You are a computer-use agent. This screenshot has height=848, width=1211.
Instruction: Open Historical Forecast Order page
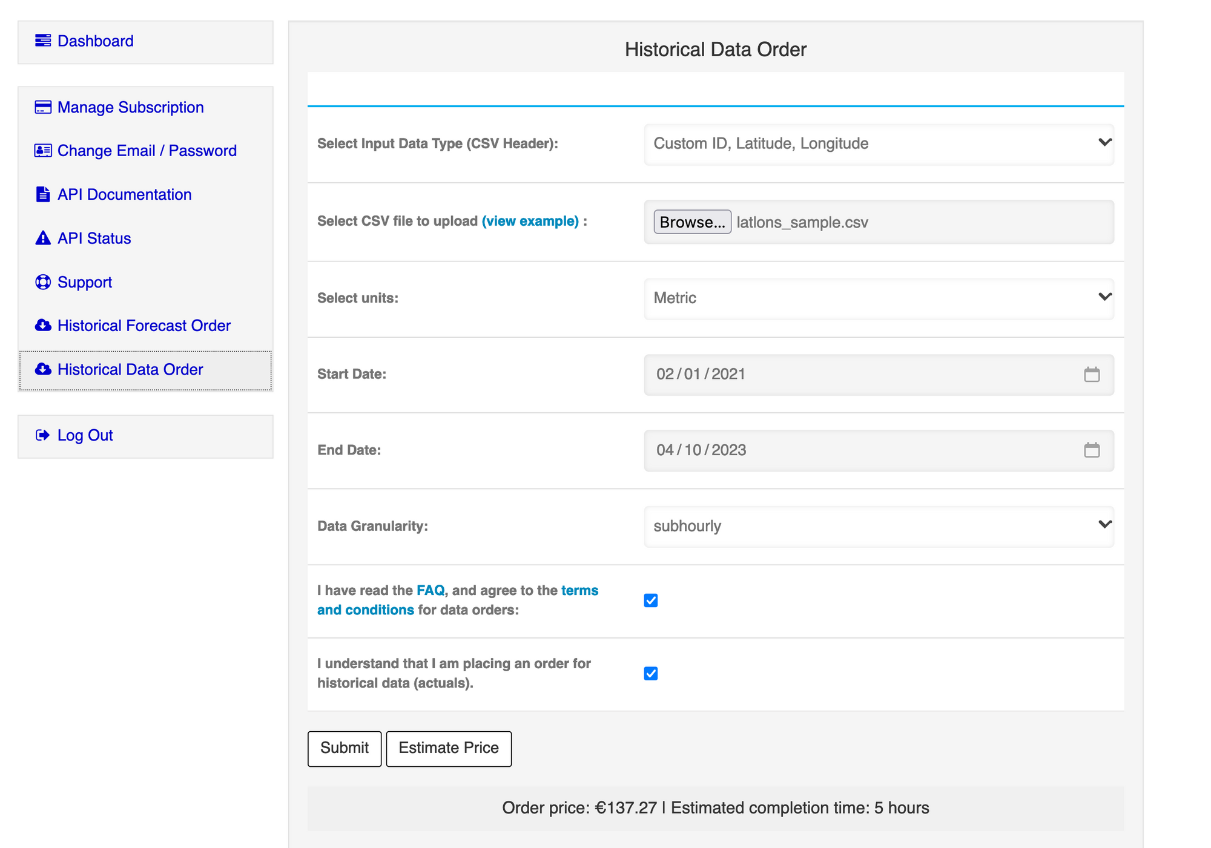(144, 326)
